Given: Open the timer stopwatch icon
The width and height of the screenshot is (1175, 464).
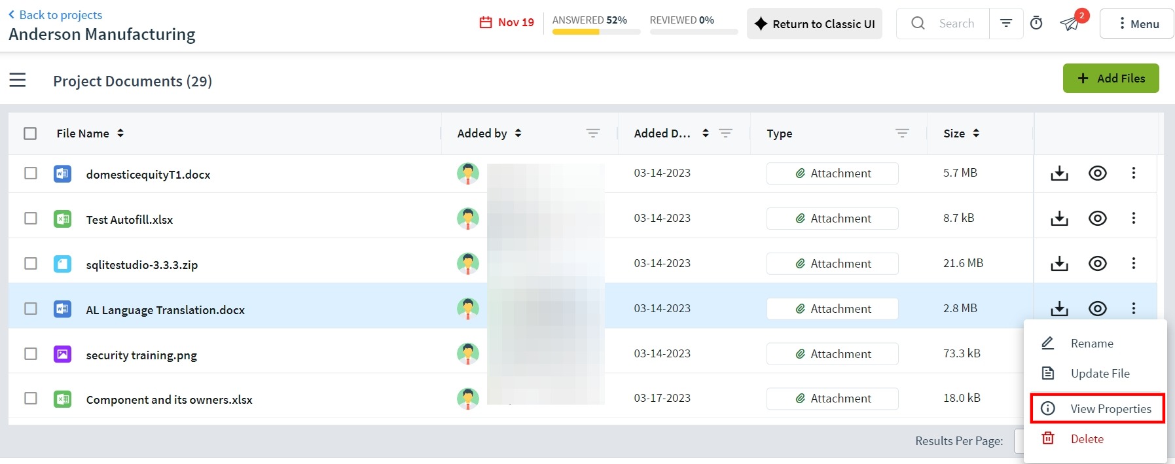Looking at the screenshot, I should pos(1036,24).
